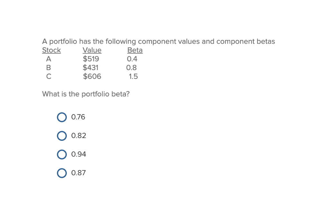Viewport: 329px width, 207px height.
Task: Click the $431 value for stock B
Action: 91,68
